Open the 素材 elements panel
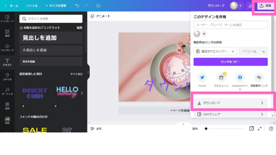 (x=7, y=33)
